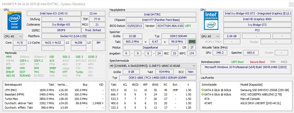Select the LFM (Min) operating point row
The width and height of the screenshot is (294, 113).
coord(54,90)
